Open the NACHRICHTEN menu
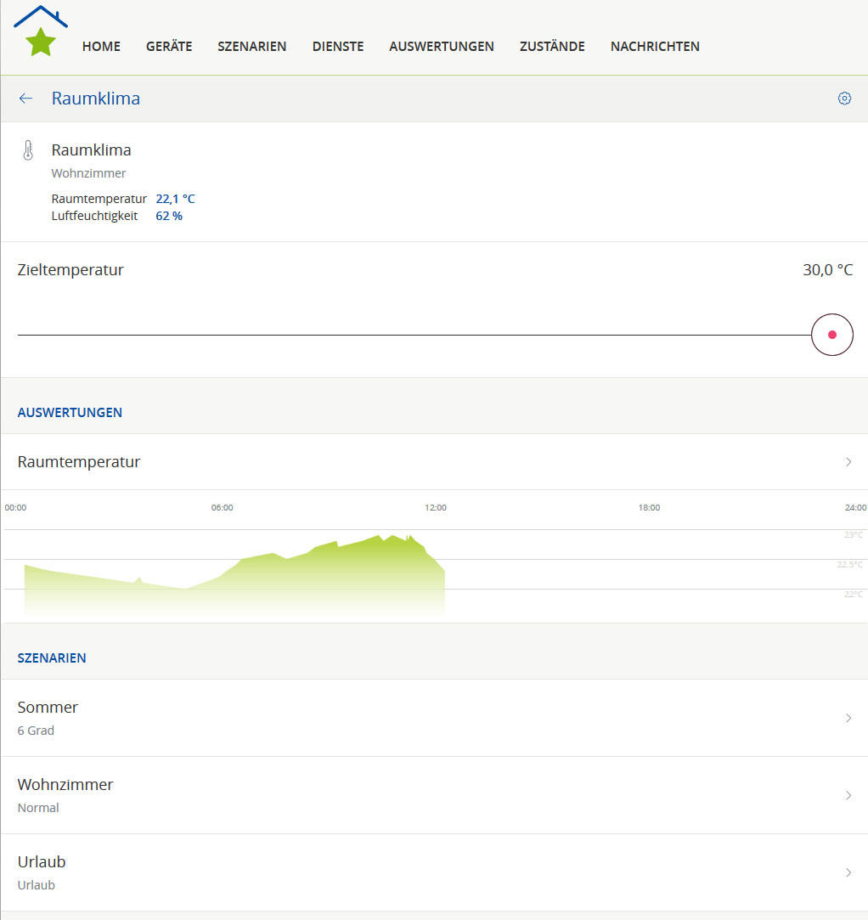868x920 pixels. coord(655,47)
